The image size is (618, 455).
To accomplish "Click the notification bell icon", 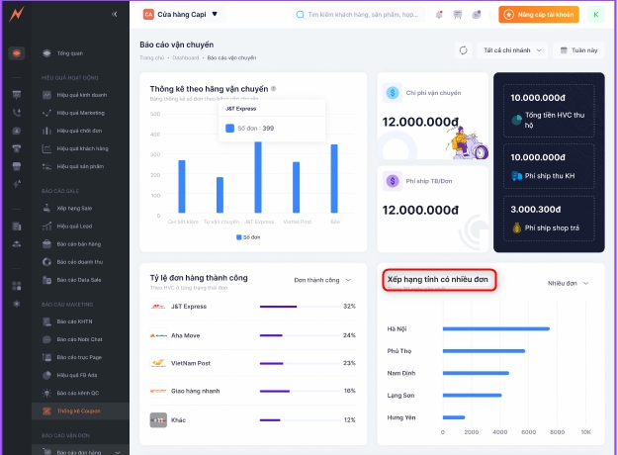I will (x=439, y=15).
